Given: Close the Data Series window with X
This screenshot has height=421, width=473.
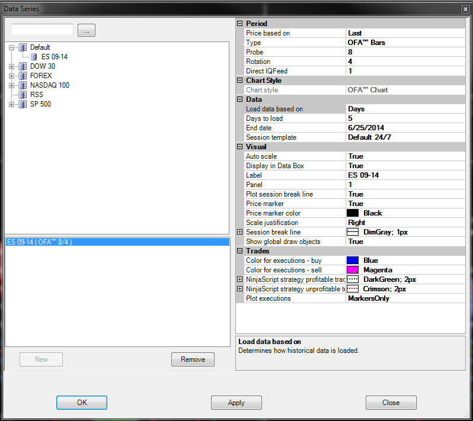Looking at the screenshot, I should pos(465,9).
